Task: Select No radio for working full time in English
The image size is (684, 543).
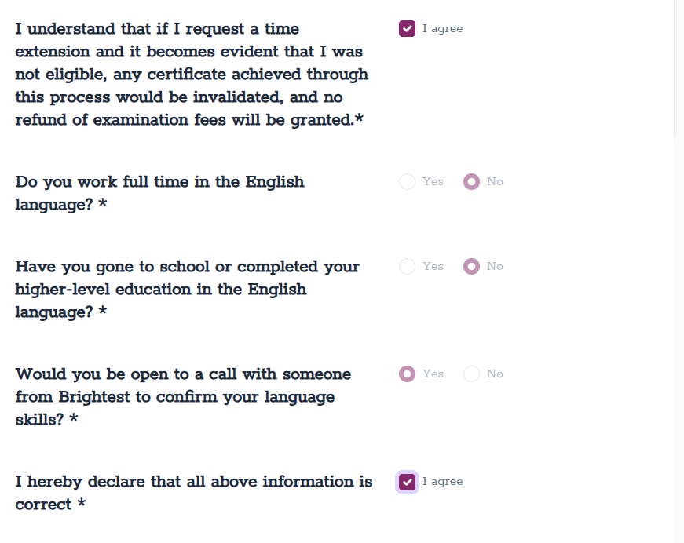Action: pos(471,182)
